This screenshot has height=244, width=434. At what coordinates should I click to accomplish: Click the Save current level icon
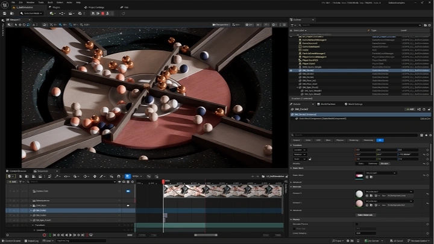pos(5,13)
